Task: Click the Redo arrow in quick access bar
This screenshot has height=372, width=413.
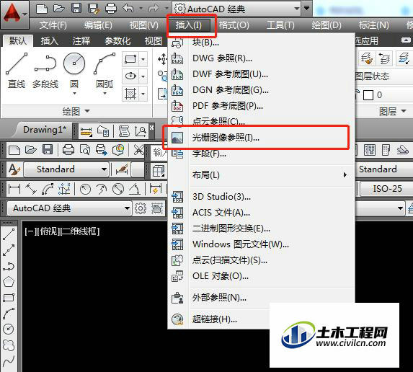Action: pyautogui.click(x=154, y=9)
